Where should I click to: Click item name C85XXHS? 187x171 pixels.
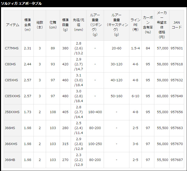pos(13,96)
